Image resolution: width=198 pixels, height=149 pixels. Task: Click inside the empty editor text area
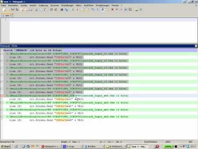pos(104,30)
